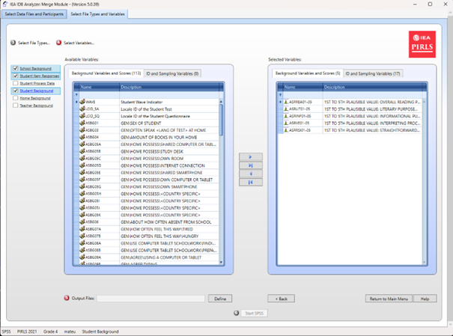Screen dimensions: 453x336
Task: Uncheck the School Background checkbox
Action: [16, 68]
